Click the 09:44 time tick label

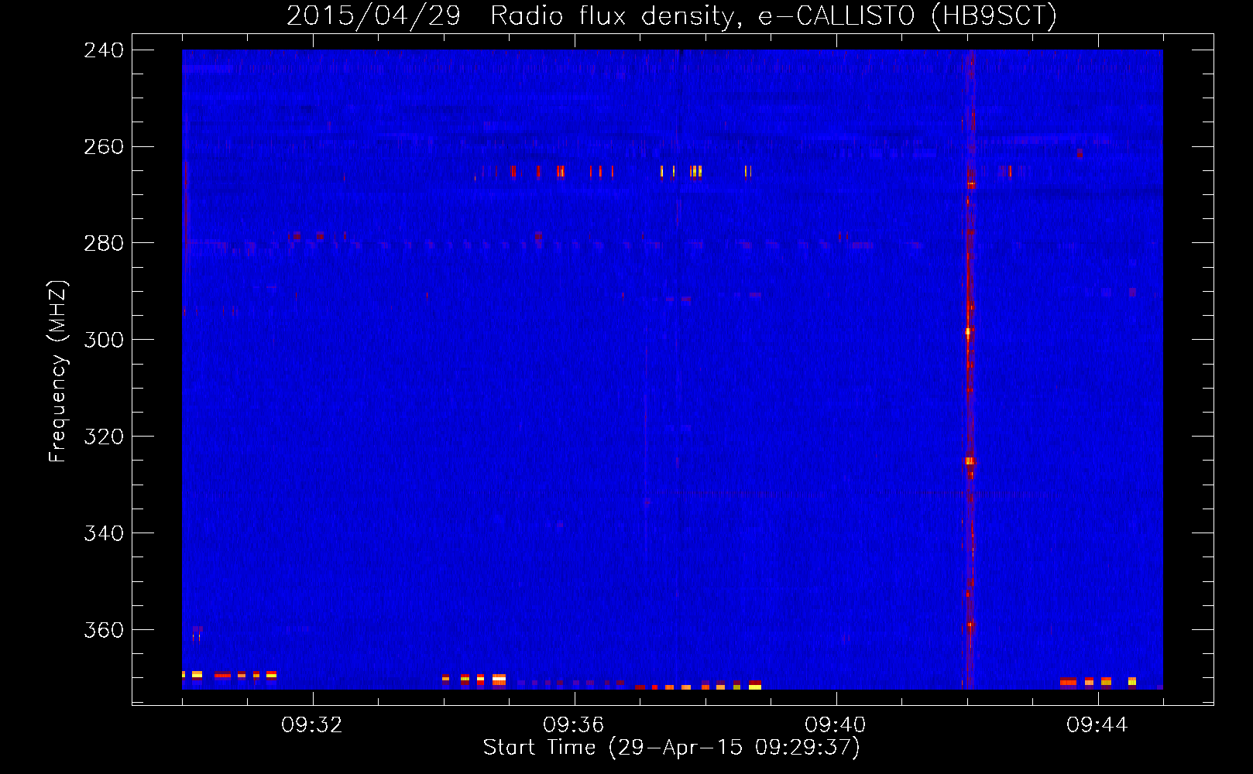click(1097, 725)
